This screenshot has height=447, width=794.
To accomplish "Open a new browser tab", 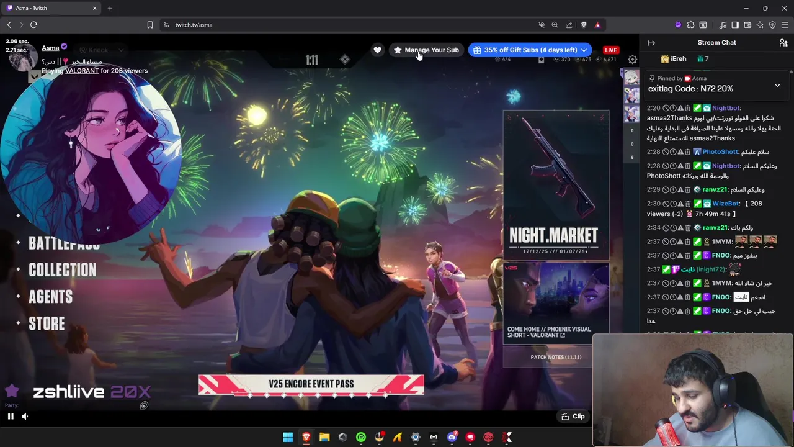I will click(x=110, y=8).
